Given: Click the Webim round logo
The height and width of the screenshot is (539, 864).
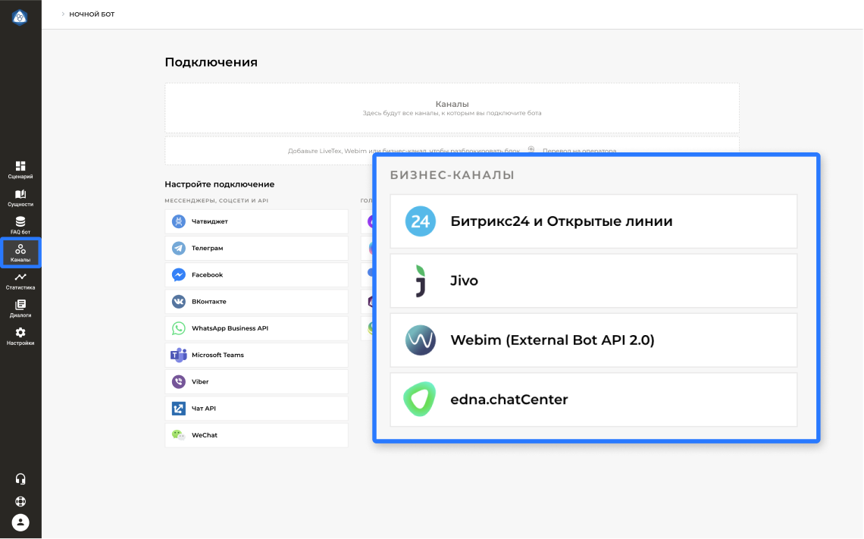Looking at the screenshot, I should (421, 340).
